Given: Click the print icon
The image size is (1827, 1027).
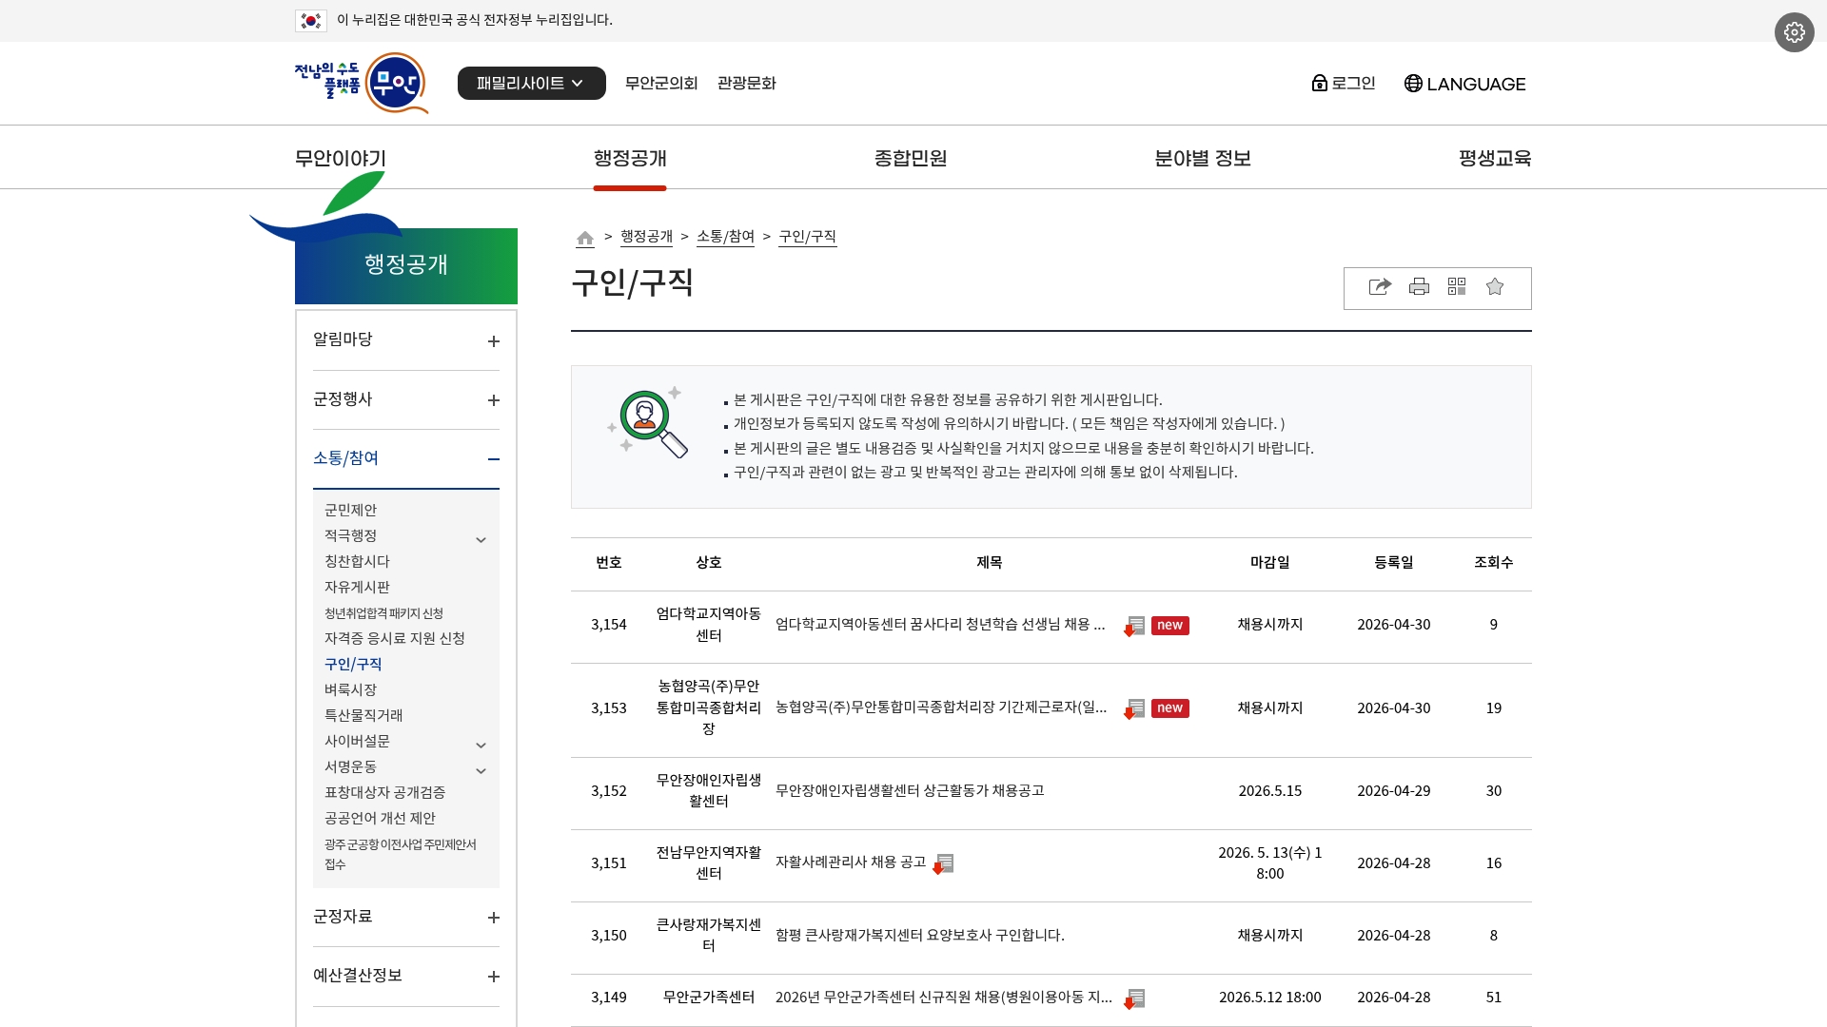Looking at the screenshot, I should coord(1419,287).
